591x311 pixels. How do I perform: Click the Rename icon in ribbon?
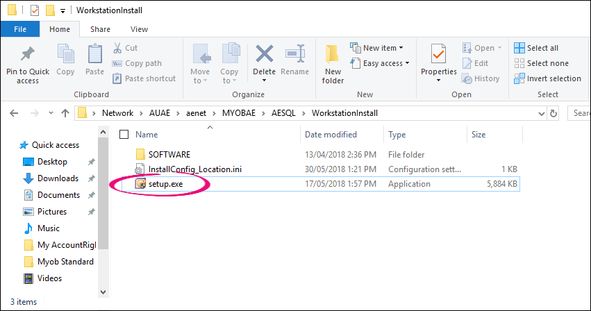295,55
